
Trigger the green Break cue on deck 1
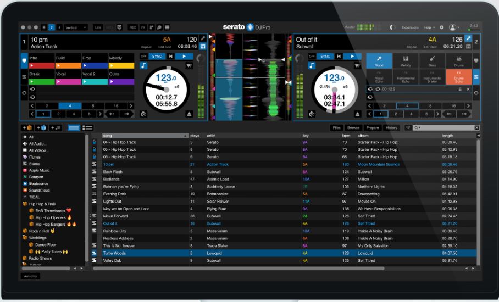[42, 81]
